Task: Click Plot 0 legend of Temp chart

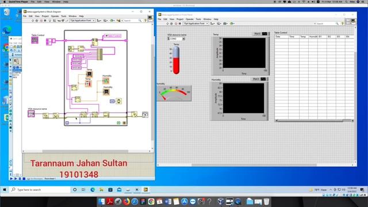Action: [260, 34]
